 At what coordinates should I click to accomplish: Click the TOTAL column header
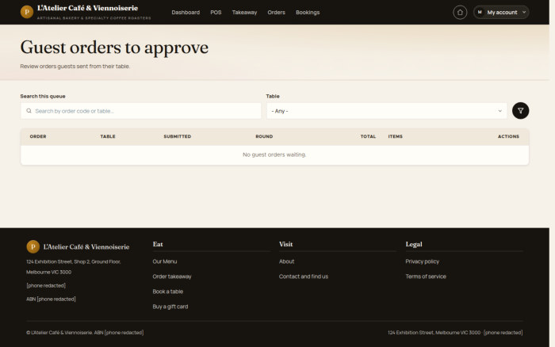pyautogui.click(x=368, y=136)
